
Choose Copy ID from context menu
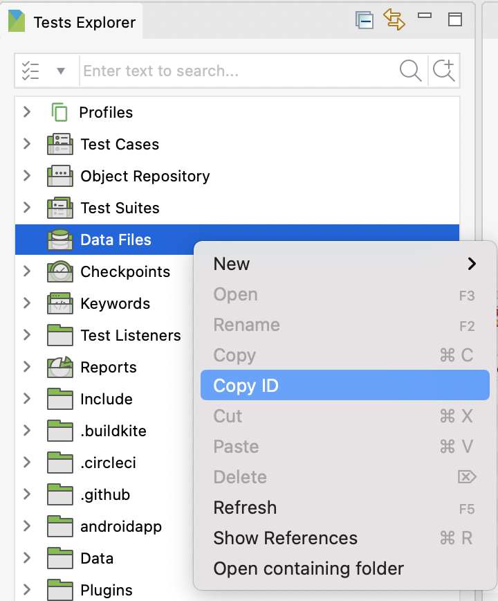[x=344, y=386]
